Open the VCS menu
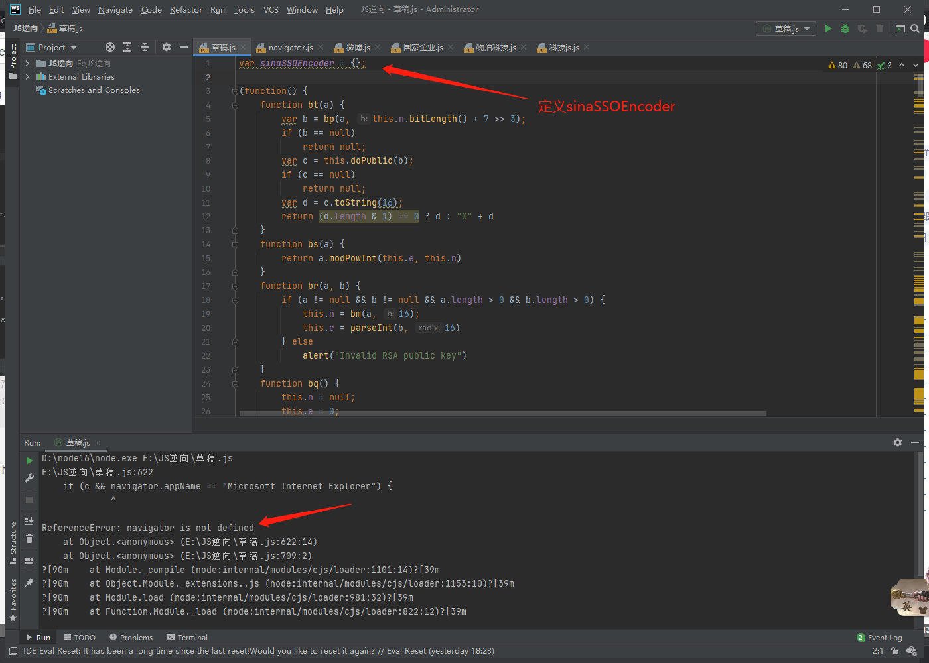This screenshot has width=929, height=663. (x=271, y=9)
